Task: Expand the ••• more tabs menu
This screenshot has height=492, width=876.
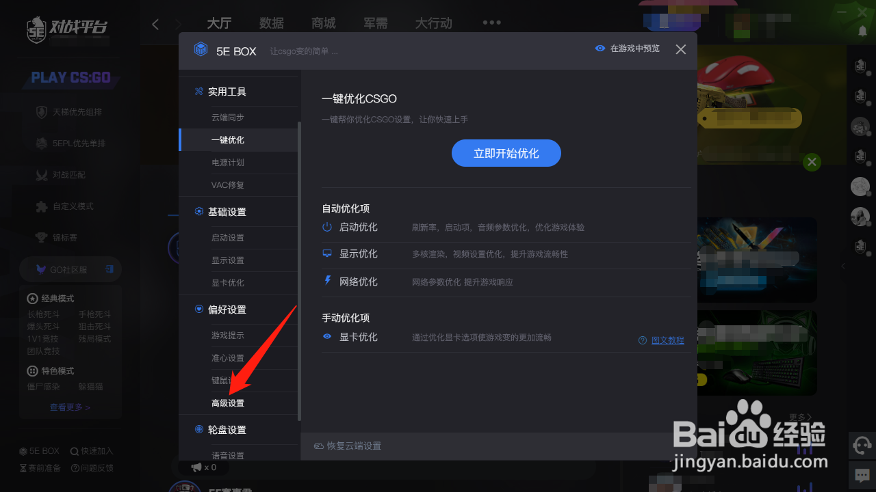Action: point(492,23)
